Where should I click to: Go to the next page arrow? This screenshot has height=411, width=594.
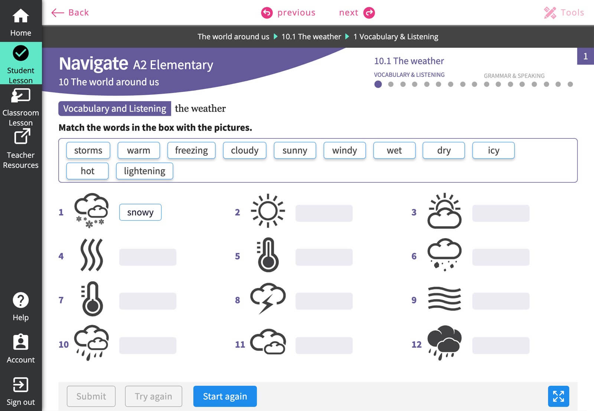point(369,13)
